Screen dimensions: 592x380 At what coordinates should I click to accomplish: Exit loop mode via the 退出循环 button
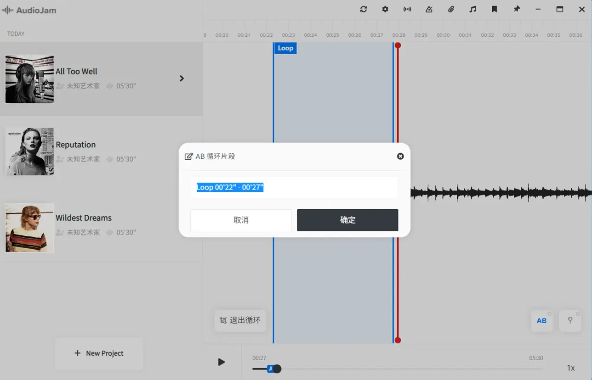coord(240,320)
